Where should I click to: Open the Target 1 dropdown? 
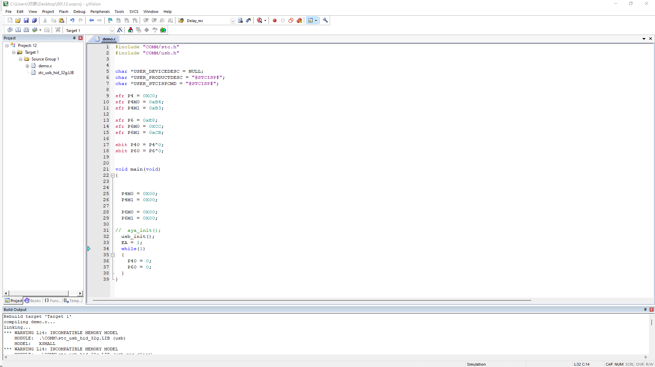point(112,31)
